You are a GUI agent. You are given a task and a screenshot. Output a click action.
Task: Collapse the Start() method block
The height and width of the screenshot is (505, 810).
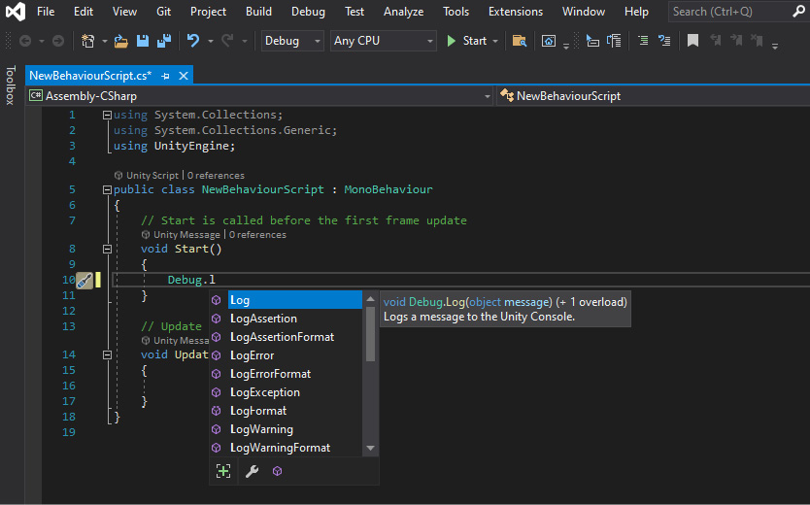click(x=107, y=250)
